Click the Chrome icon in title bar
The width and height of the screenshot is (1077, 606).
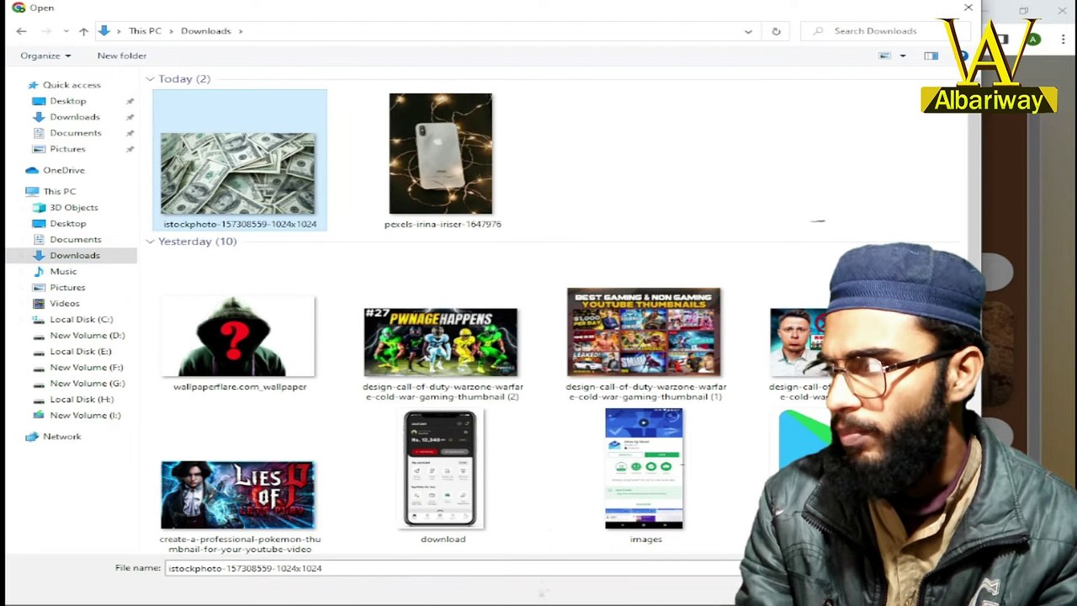point(19,8)
